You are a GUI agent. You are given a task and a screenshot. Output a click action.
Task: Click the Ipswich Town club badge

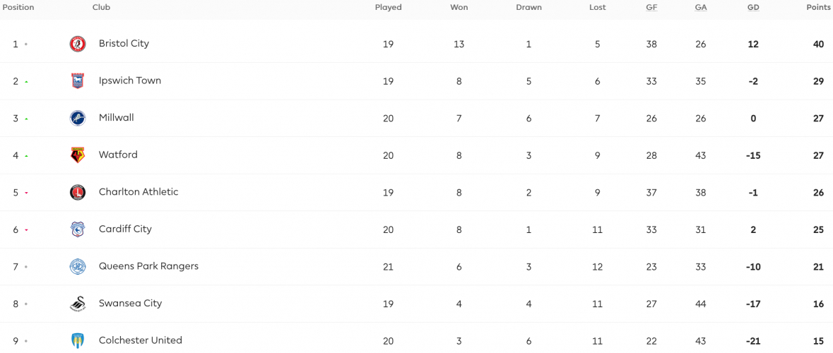click(x=78, y=80)
